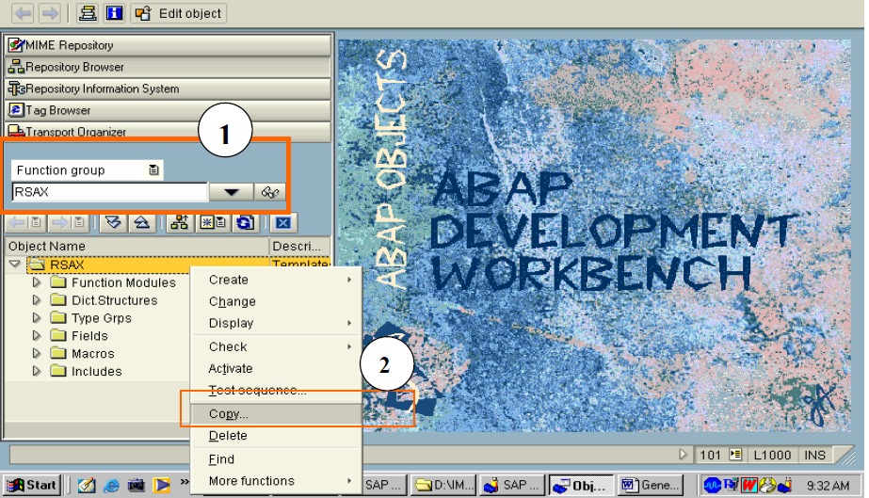Open the Tag Browser
This screenshot has width=869, height=498.
pyautogui.click(x=168, y=110)
